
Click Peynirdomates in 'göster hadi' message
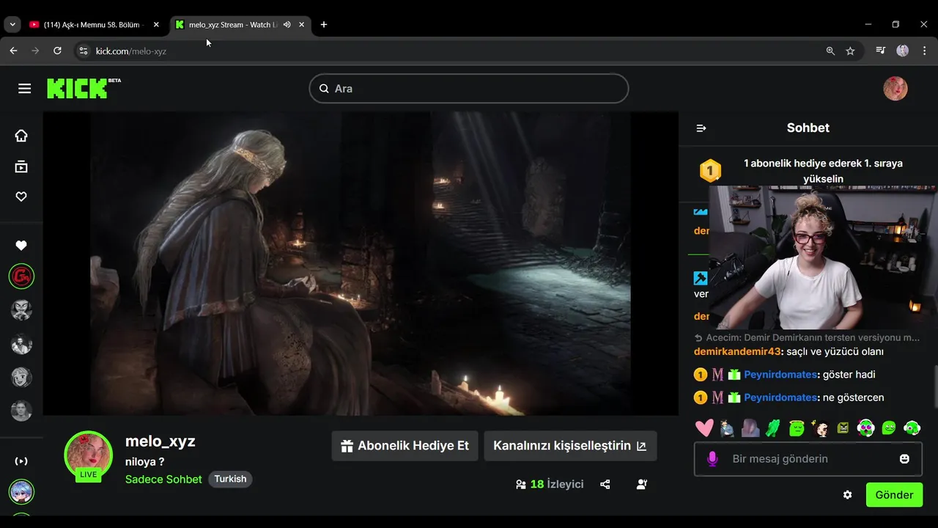[x=780, y=375]
